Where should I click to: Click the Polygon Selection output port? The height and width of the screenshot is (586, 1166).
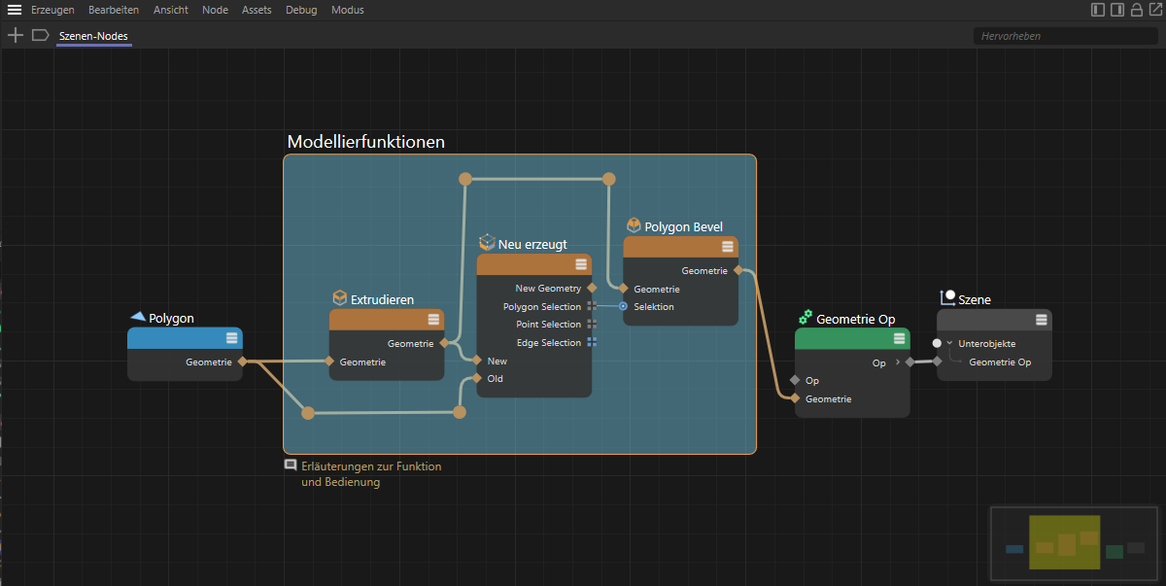pyautogui.click(x=592, y=306)
